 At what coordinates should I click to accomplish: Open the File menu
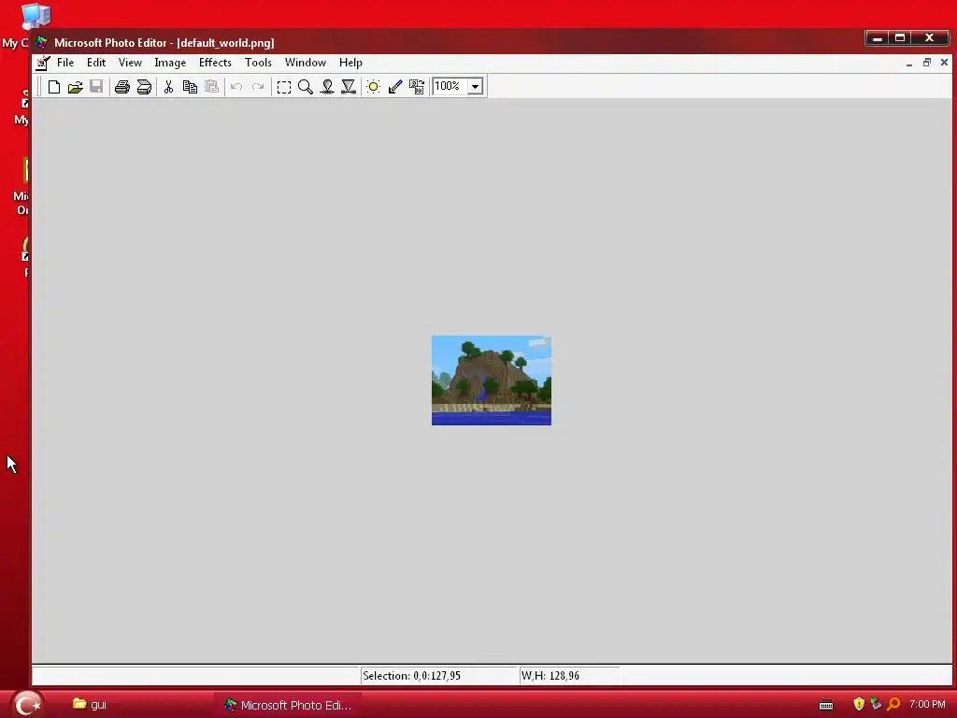click(x=65, y=63)
